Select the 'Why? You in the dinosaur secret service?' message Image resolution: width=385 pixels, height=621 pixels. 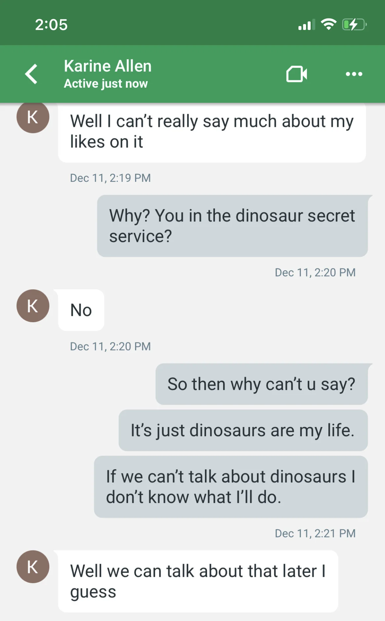click(232, 226)
